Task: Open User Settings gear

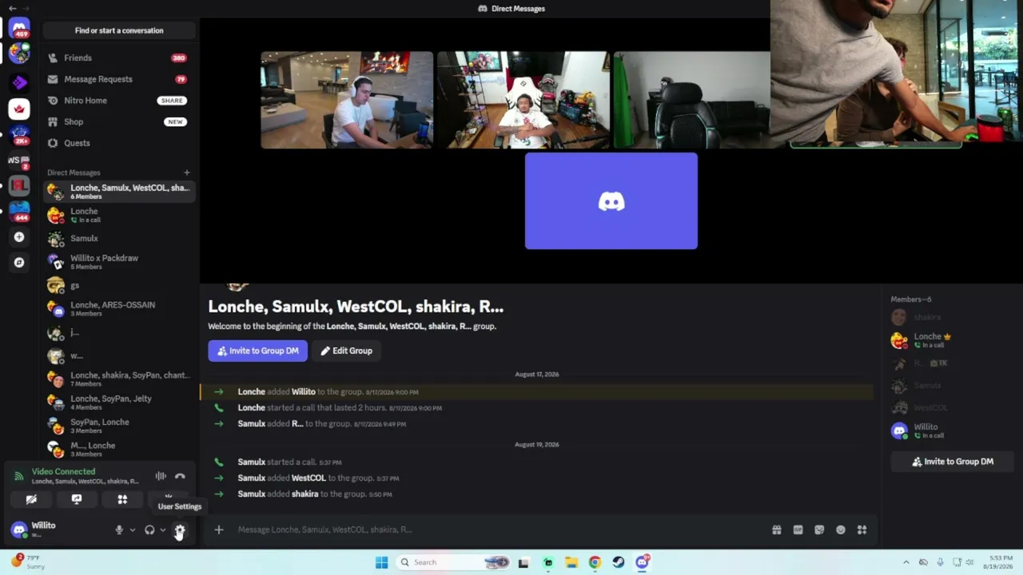Action: [179, 530]
